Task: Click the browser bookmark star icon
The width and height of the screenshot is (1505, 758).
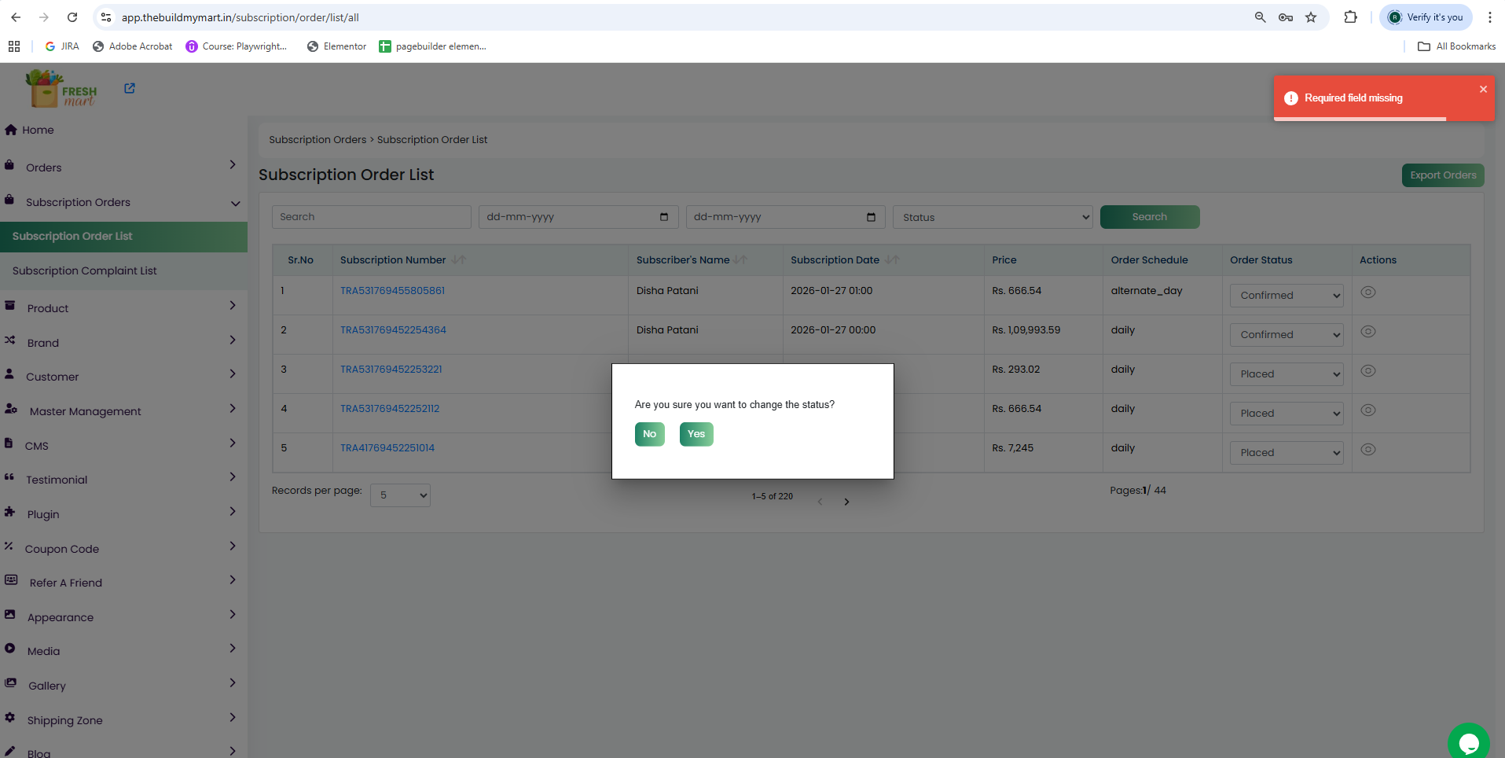Action: (x=1311, y=17)
